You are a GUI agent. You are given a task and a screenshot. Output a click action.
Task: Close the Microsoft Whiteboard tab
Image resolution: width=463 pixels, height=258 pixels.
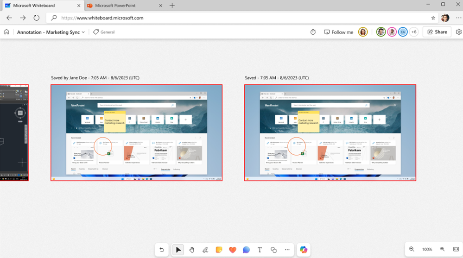point(79,5)
